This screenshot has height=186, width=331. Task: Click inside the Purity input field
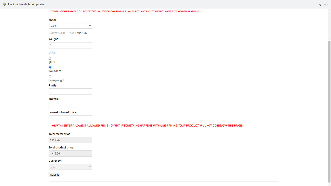[70, 91]
